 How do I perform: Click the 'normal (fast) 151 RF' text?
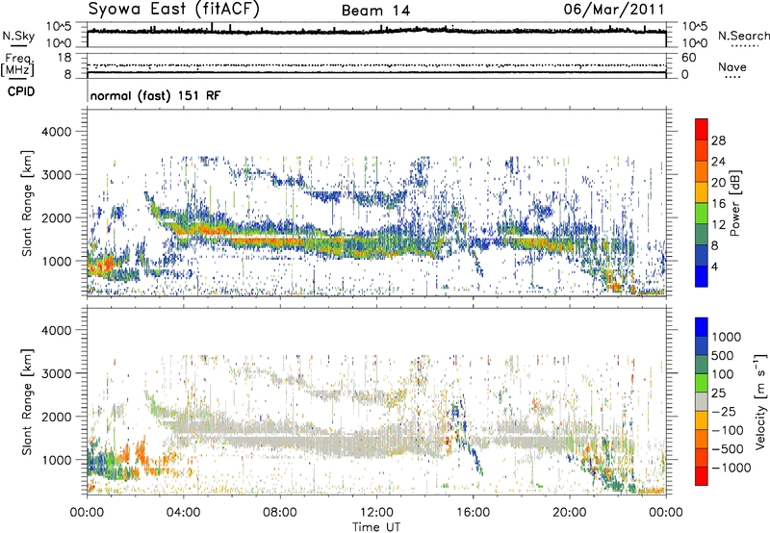tap(155, 95)
